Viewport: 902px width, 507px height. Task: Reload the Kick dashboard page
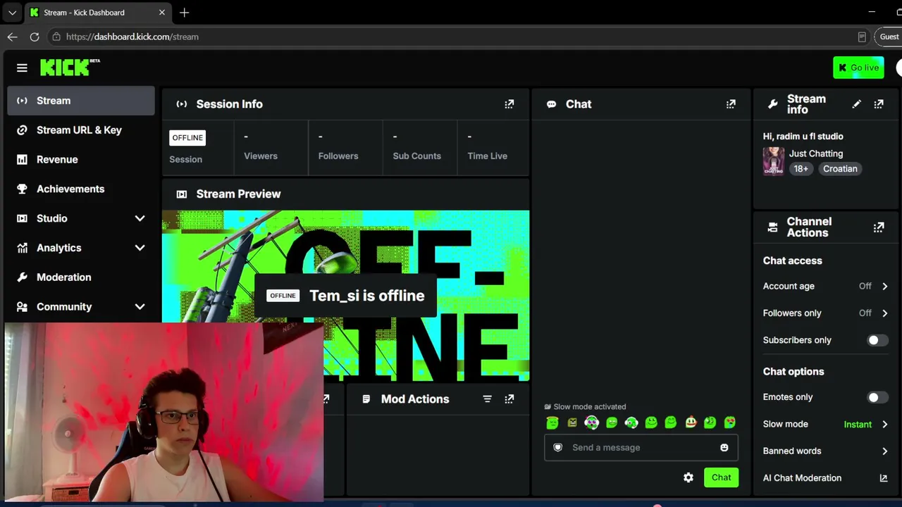point(35,37)
